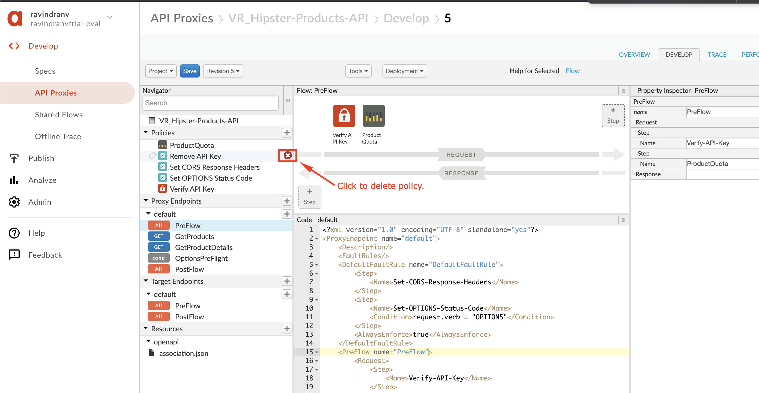Collapse the Policies section

point(146,132)
